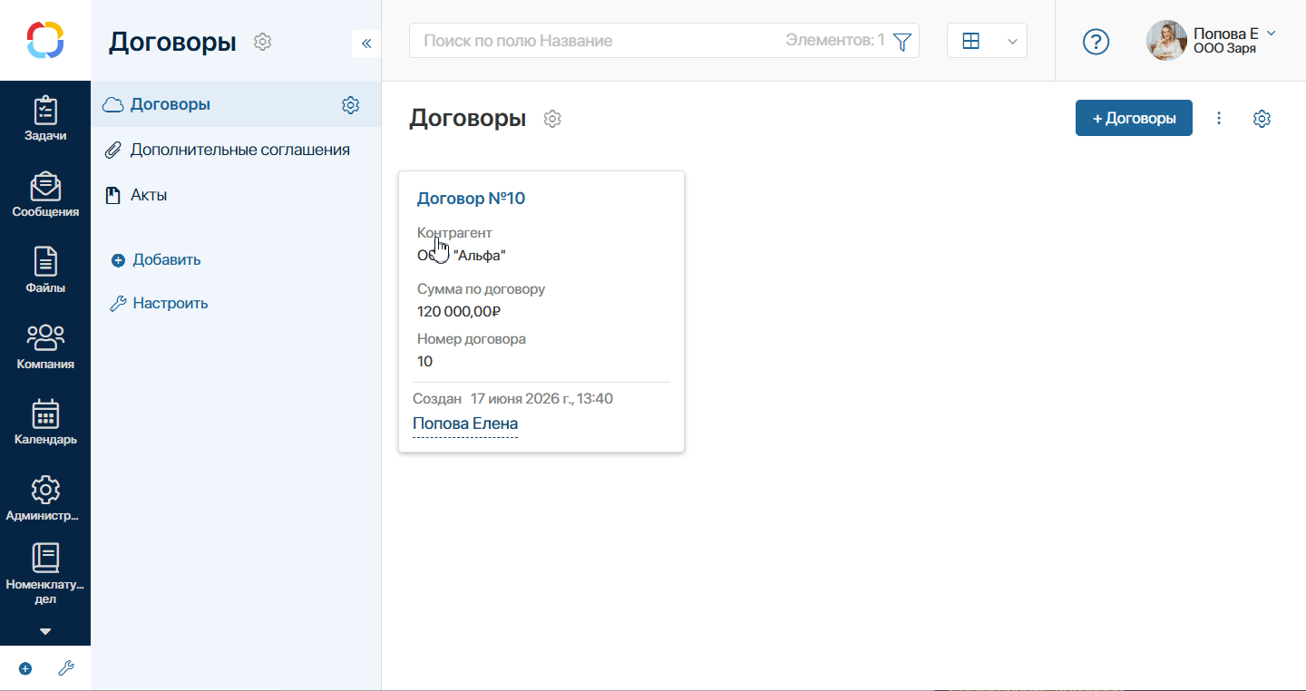The width and height of the screenshot is (1306, 691).
Task: Open the three-dot more actions menu
Action: [1219, 118]
